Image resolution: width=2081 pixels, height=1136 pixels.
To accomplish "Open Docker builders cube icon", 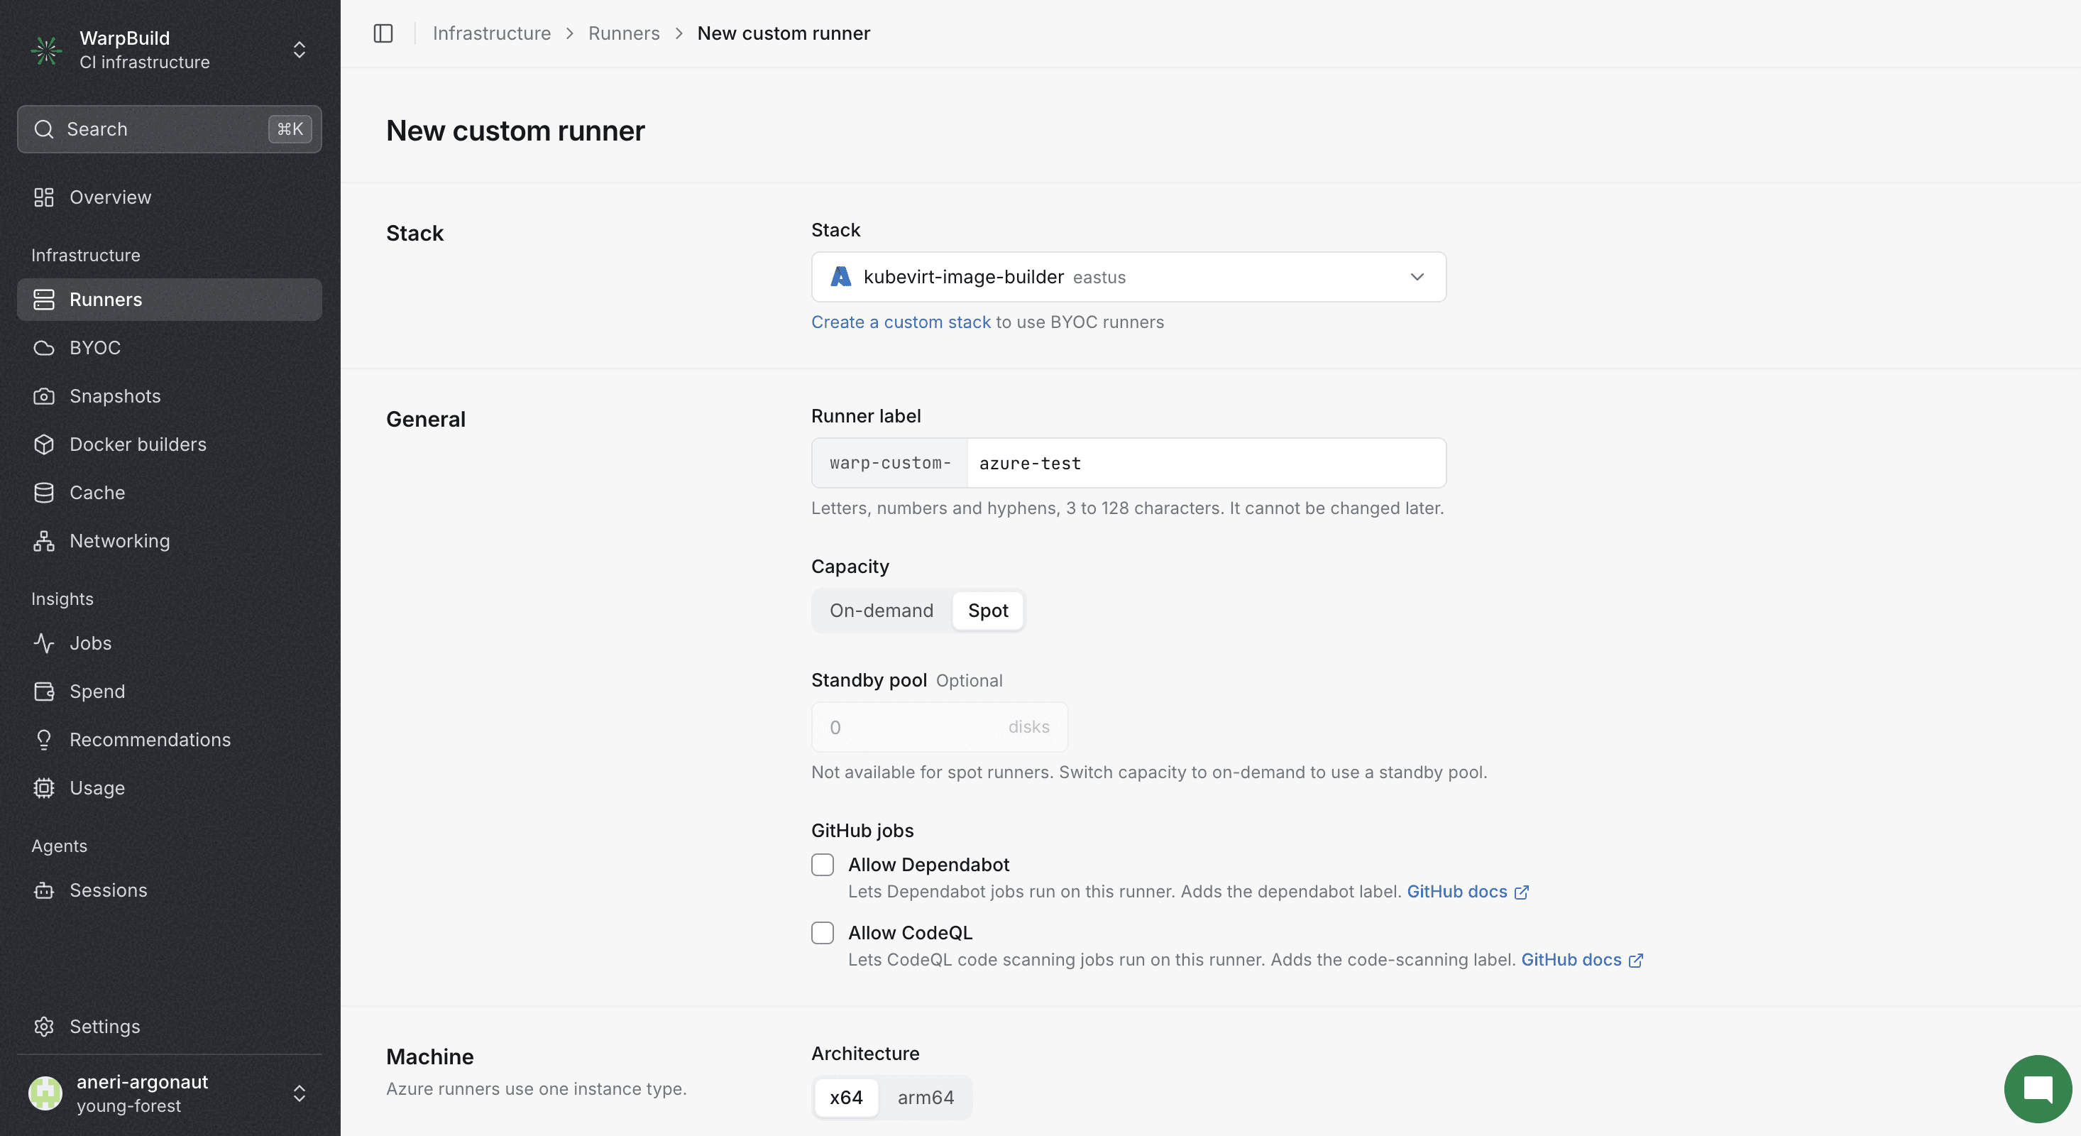I will [x=43, y=444].
